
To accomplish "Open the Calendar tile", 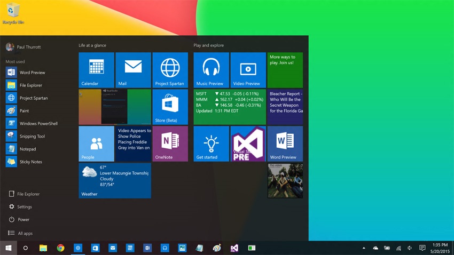I will [x=97, y=70].
